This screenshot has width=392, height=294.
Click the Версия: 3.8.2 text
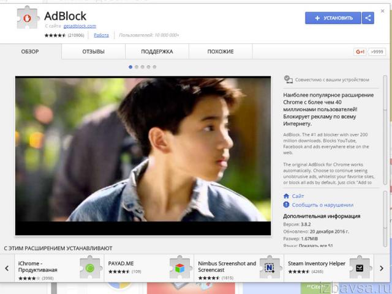tap(297, 224)
